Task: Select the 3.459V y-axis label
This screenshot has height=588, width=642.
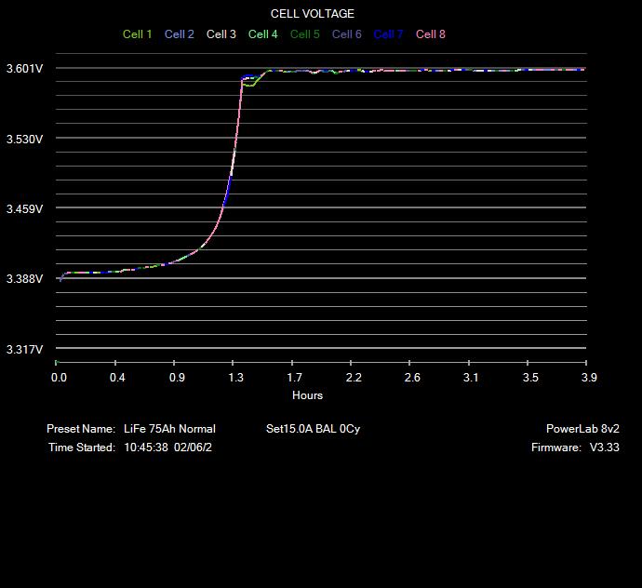Action: tap(25, 209)
